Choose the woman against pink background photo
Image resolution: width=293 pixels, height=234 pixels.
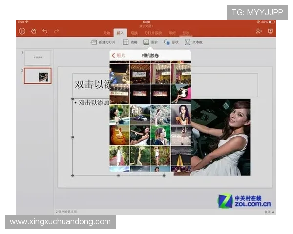[x=181, y=94]
